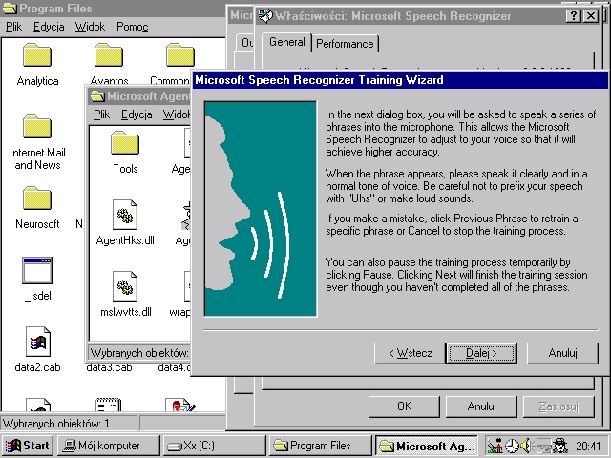Click the 20:41 clock time
The width and height of the screenshot is (611, 458).
588,446
